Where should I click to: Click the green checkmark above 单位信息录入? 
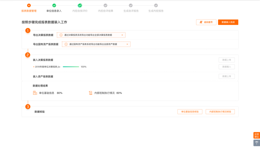(x=54, y=5)
